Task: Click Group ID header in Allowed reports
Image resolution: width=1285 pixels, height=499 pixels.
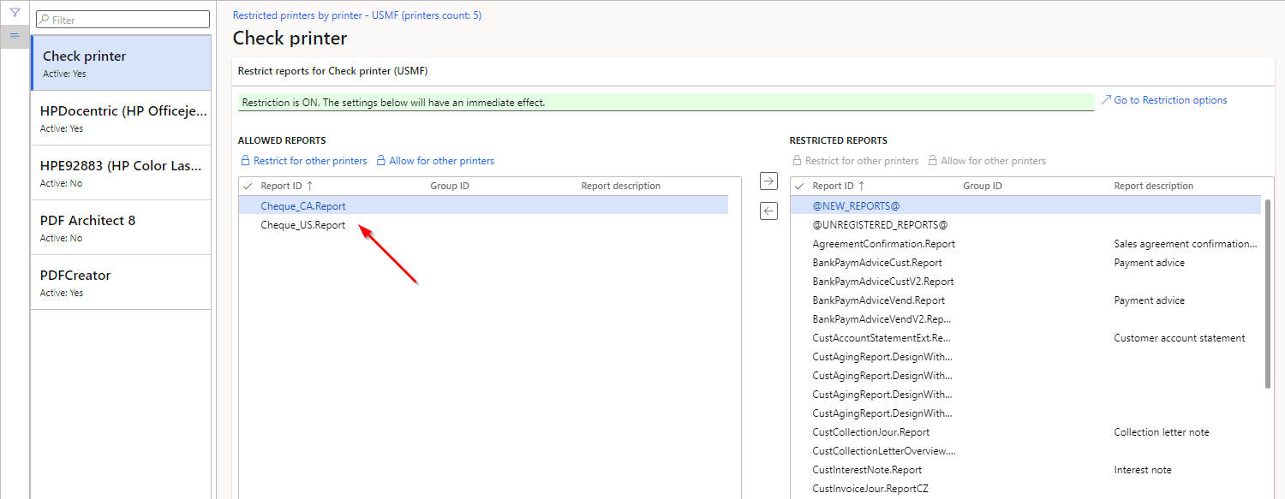Action: (x=450, y=186)
